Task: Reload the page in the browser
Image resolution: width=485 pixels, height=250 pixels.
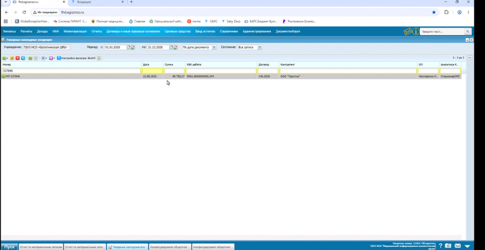Action: tap(24, 13)
